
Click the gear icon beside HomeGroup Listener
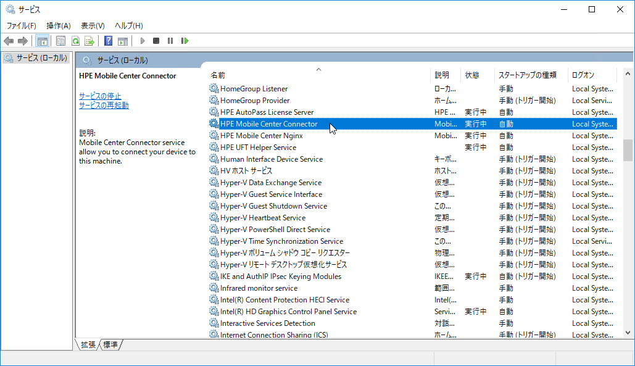pyautogui.click(x=214, y=88)
